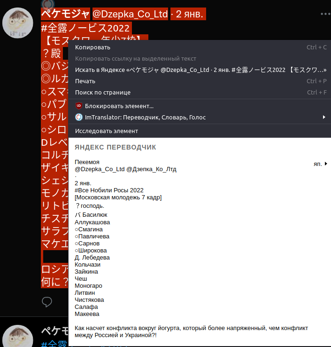331x347 pixels.
Task: Open "Исследовать элемент" from the context menu
Action: pos(106,131)
